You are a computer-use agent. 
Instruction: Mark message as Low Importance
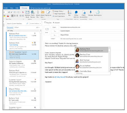(x=59, y=16)
